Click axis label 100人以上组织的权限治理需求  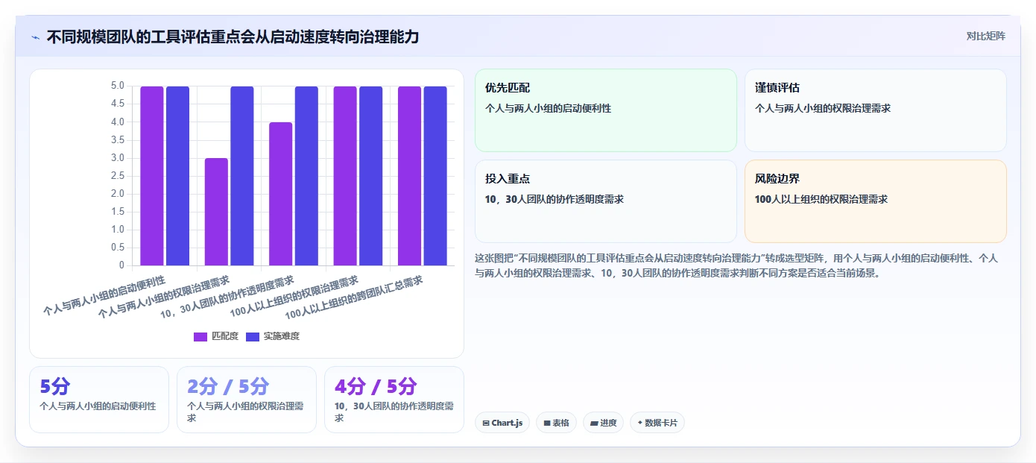294,296
